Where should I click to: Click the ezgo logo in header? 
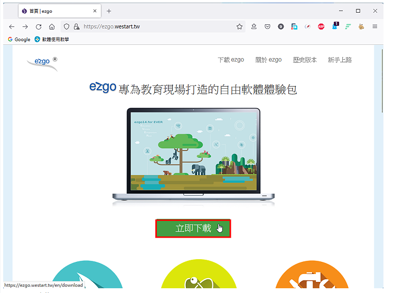click(x=43, y=64)
